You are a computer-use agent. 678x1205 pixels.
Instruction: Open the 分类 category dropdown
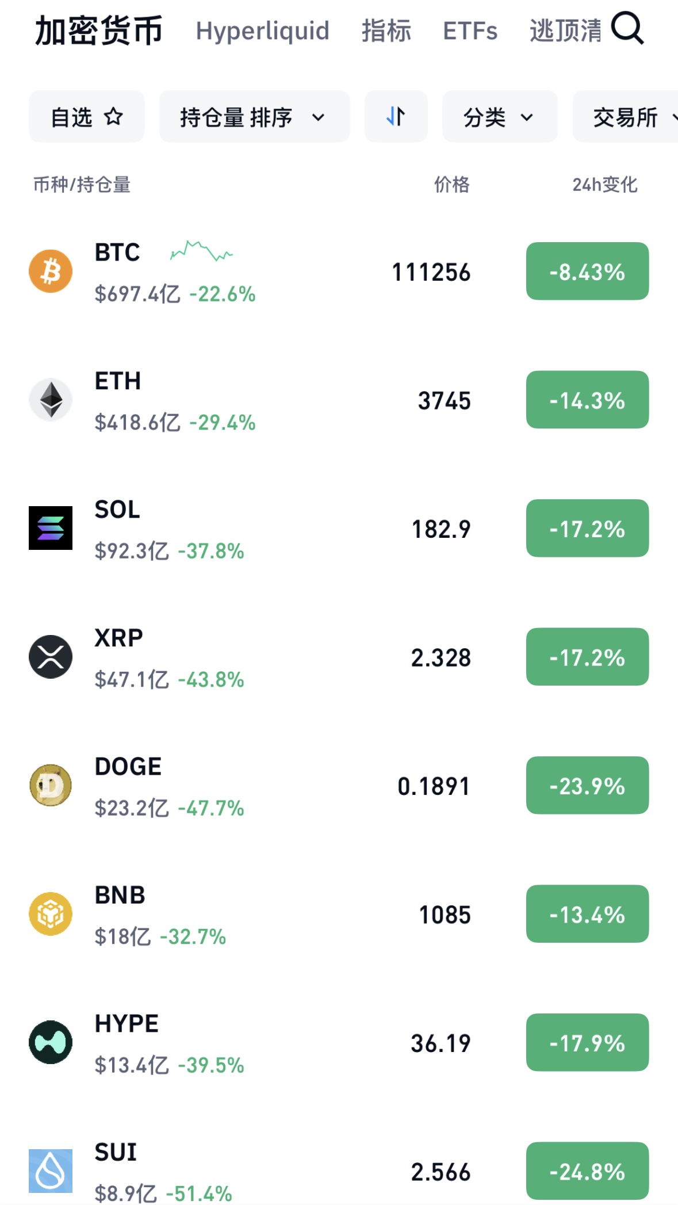pos(499,117)
